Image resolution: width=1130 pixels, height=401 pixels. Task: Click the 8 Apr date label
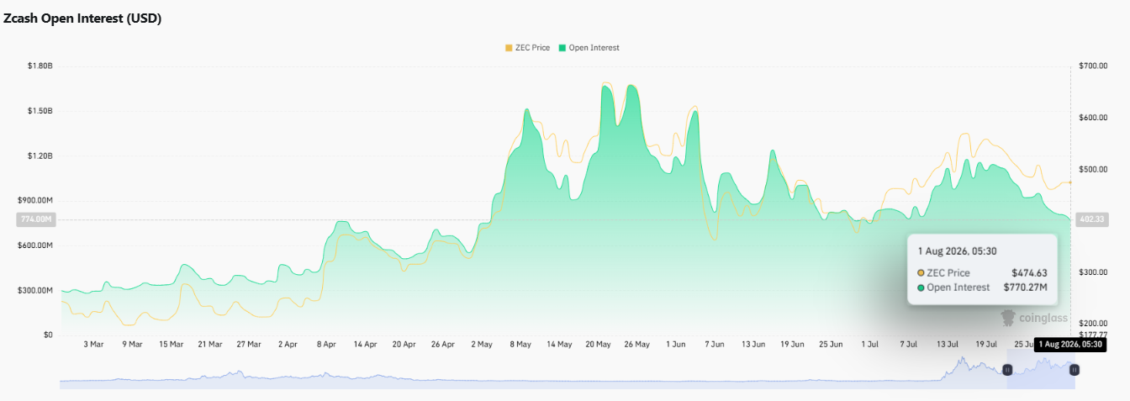point(326,345)
